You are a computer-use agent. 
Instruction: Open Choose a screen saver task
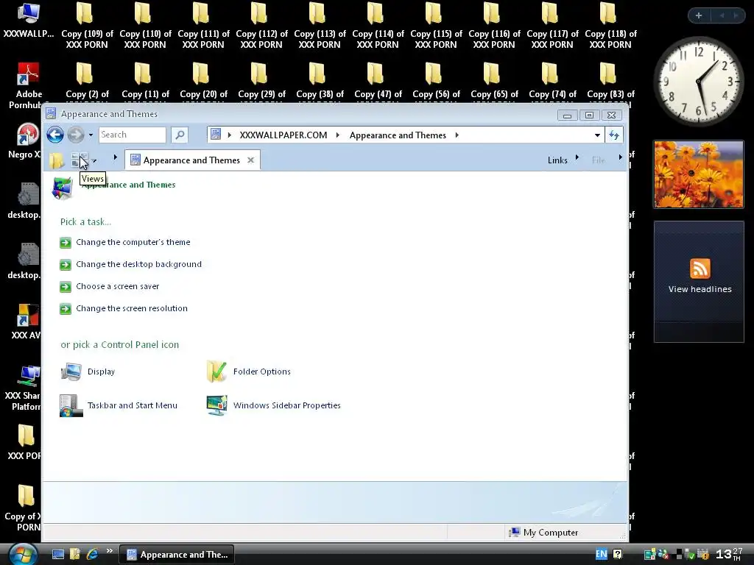pos(117,286)
